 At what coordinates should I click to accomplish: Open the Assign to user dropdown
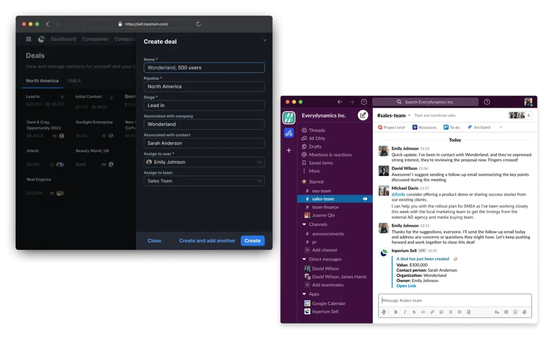coord(204,162)
